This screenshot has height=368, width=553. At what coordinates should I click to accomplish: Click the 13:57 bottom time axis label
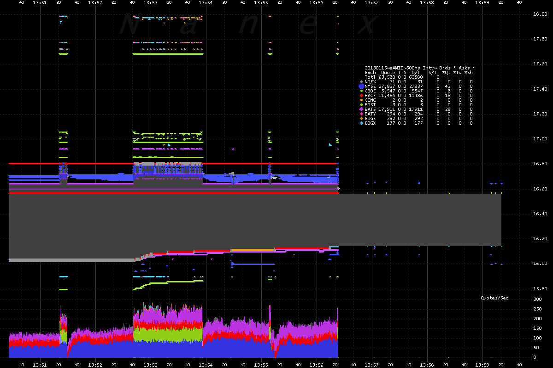[372, 364]
